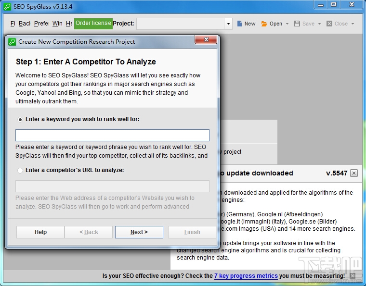Open the Preferences menu
366x286 pixels.
click(41, 24)
